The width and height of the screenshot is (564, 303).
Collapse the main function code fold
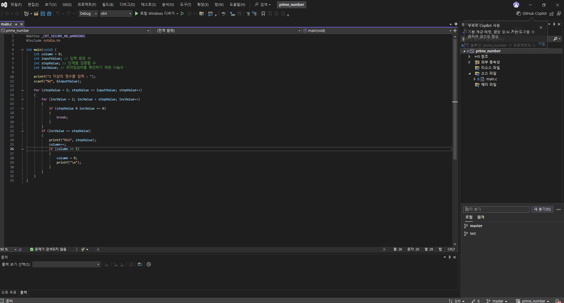22,50
